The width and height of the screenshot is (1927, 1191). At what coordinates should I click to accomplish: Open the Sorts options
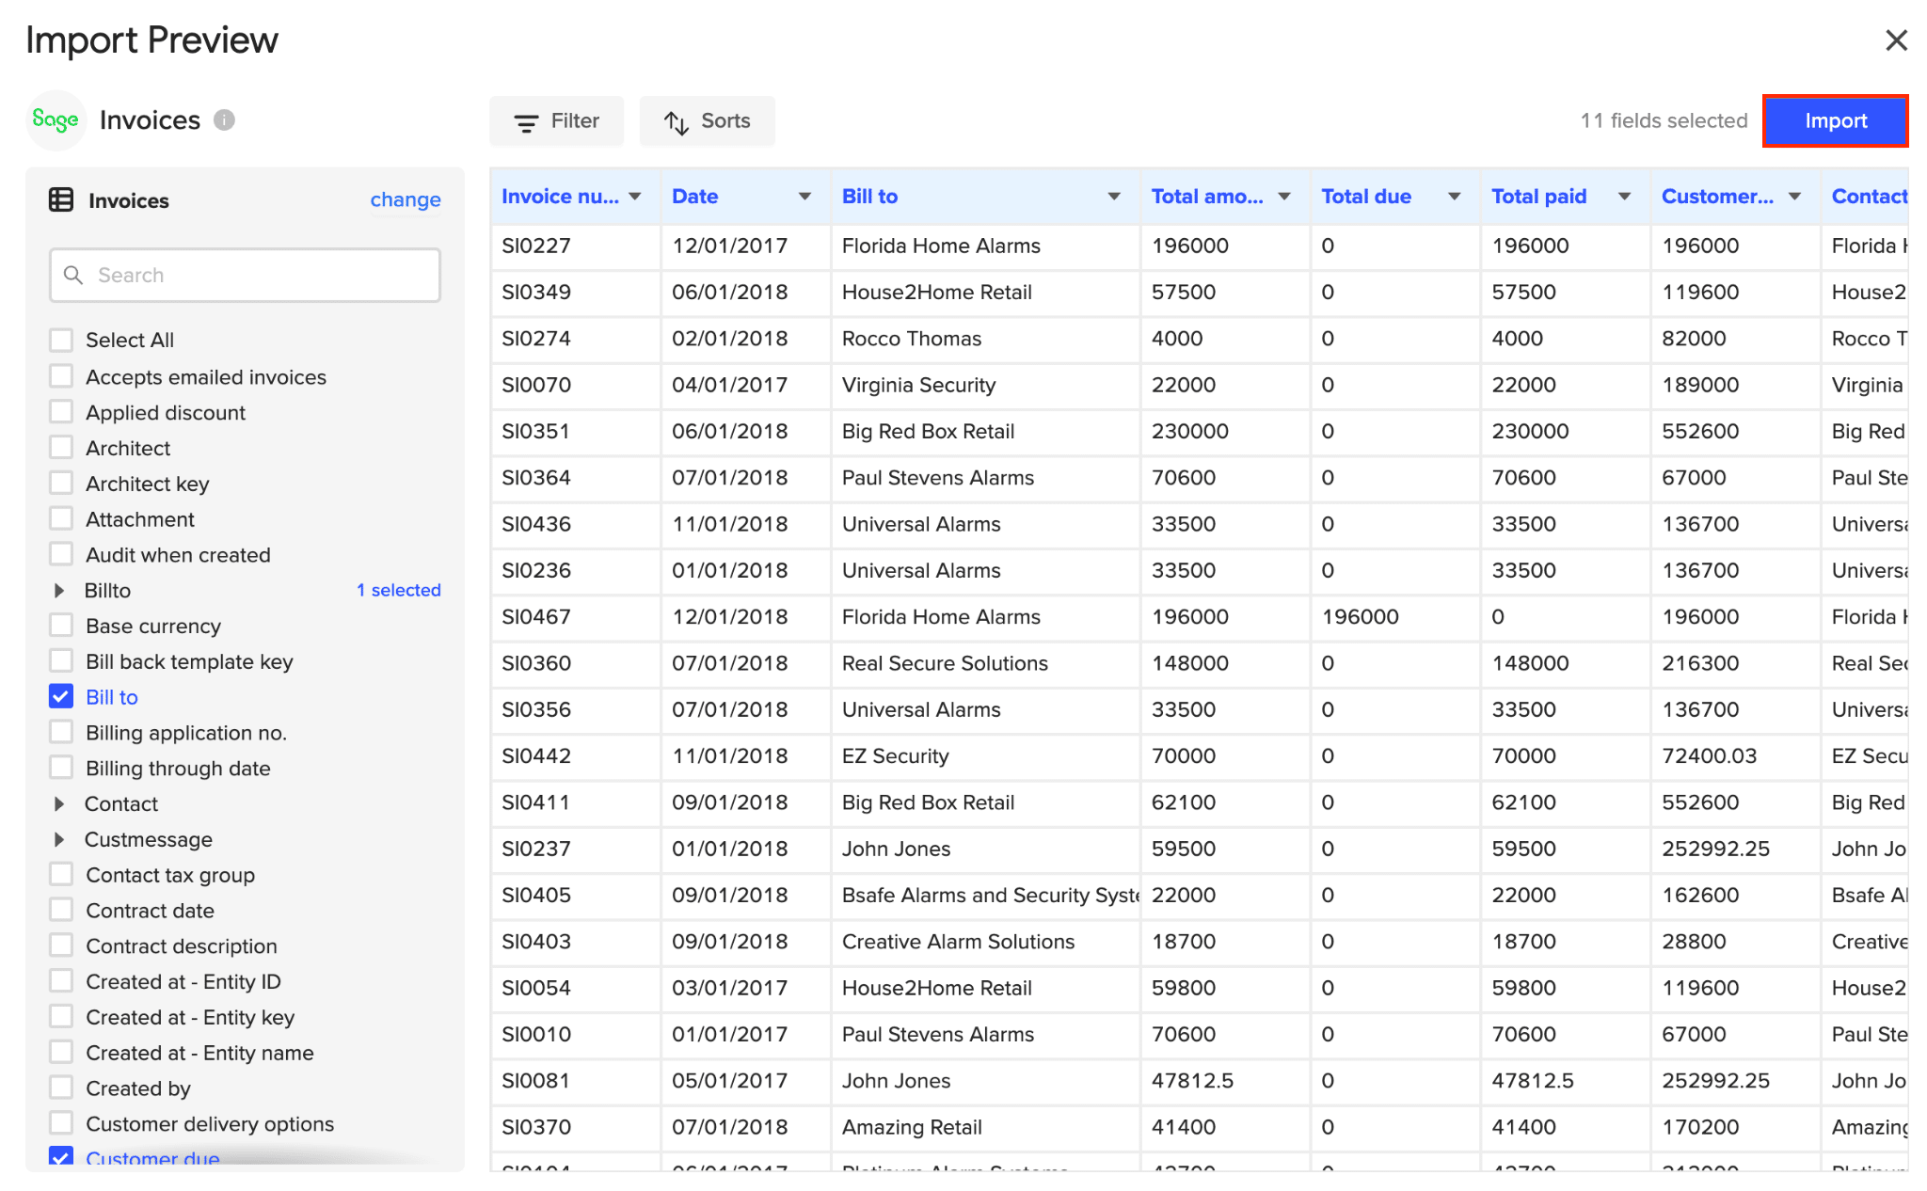tap(707, 121)
